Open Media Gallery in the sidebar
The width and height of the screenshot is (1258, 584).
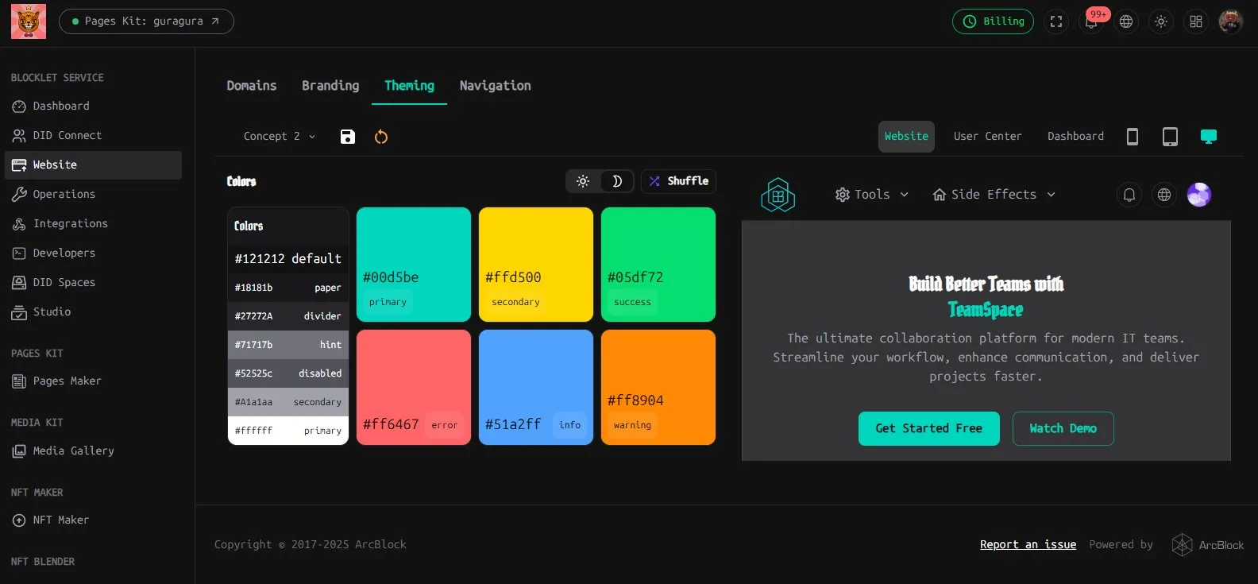[x=93, y=451]
